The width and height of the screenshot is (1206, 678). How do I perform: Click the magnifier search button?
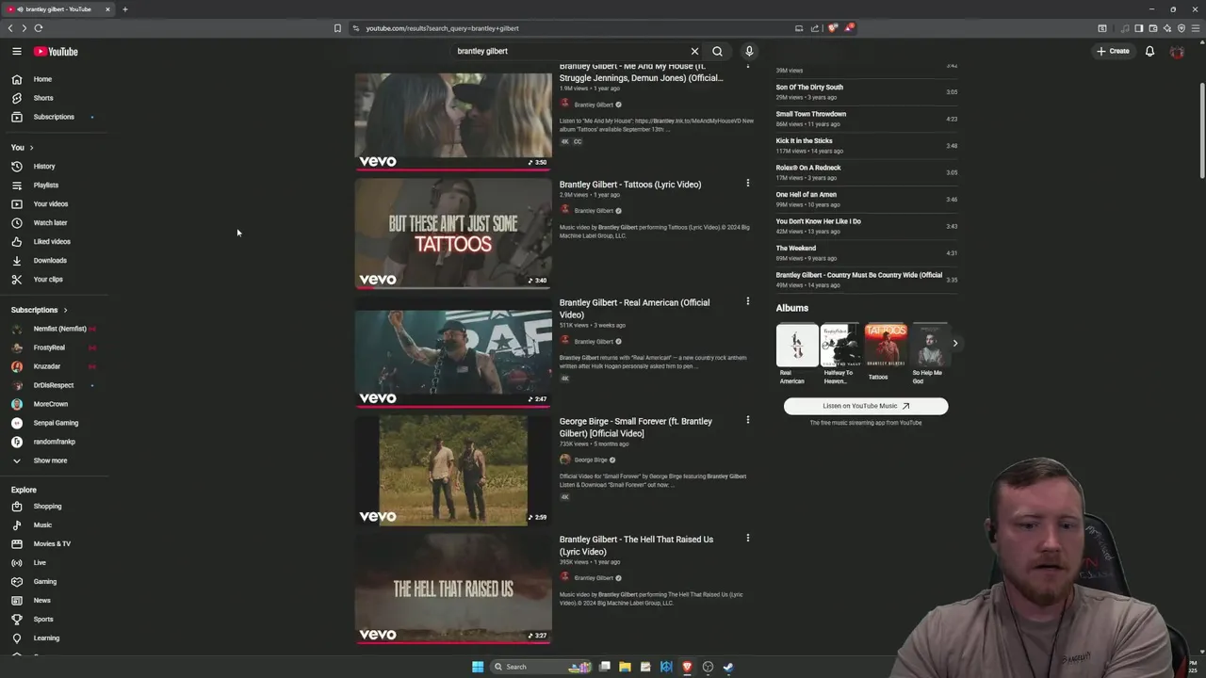tap(717, 52)
